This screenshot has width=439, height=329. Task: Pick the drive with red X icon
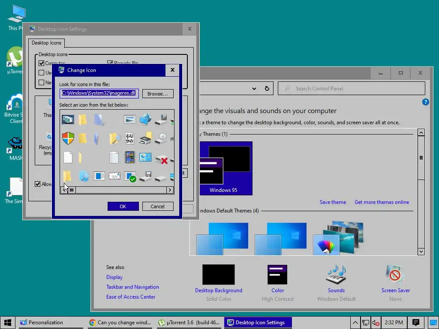click(x=161, y=159)
